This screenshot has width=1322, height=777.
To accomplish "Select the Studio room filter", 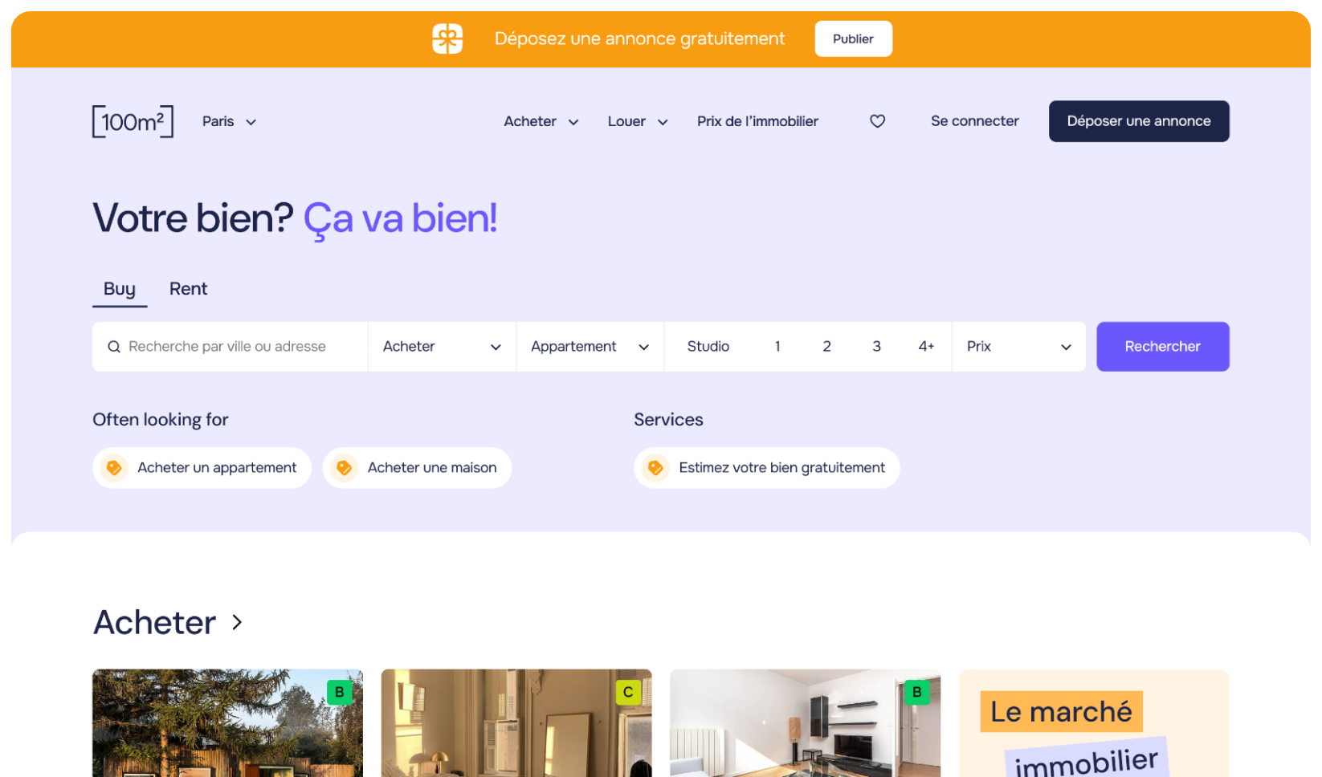I will [708, 346].
